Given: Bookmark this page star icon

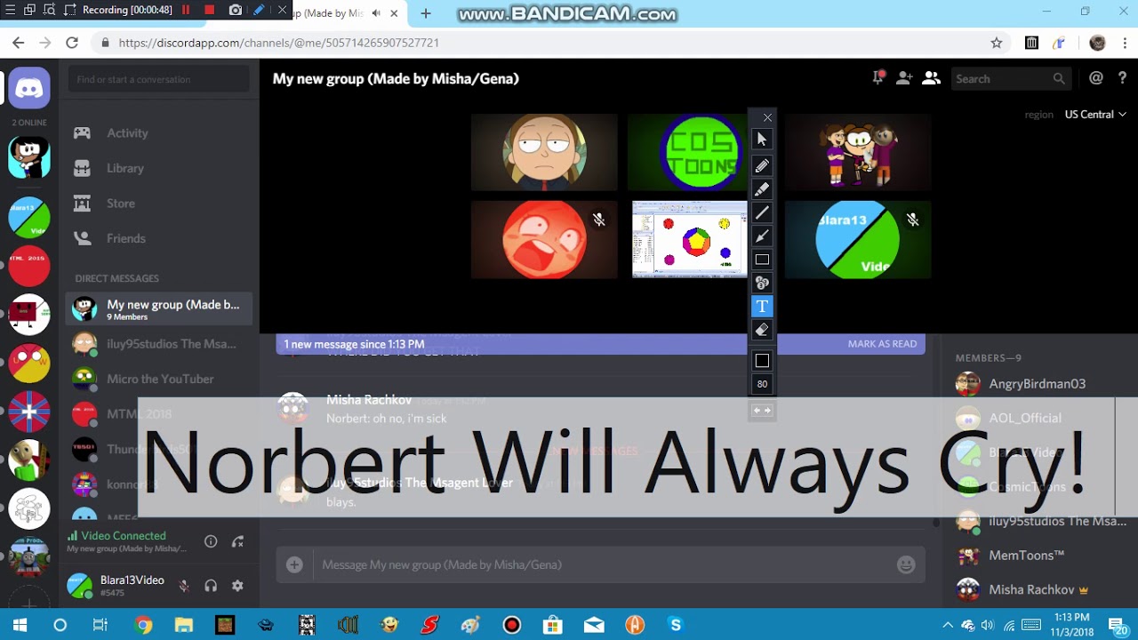Looking at the screenshot, I should point(997,43).
